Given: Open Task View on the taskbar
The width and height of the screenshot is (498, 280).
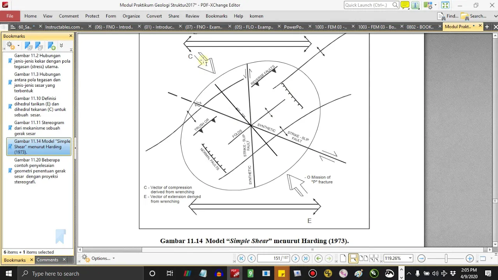Looking at the screenshot, I should click(170, 273).
